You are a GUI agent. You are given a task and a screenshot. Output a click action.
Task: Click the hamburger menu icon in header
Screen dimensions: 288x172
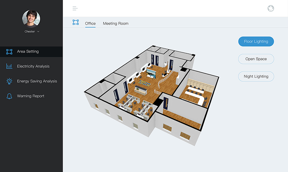pyautogui.click(x=75, y=9)
